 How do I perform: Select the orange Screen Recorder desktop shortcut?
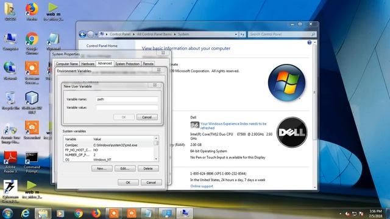[x=32, y=73]
